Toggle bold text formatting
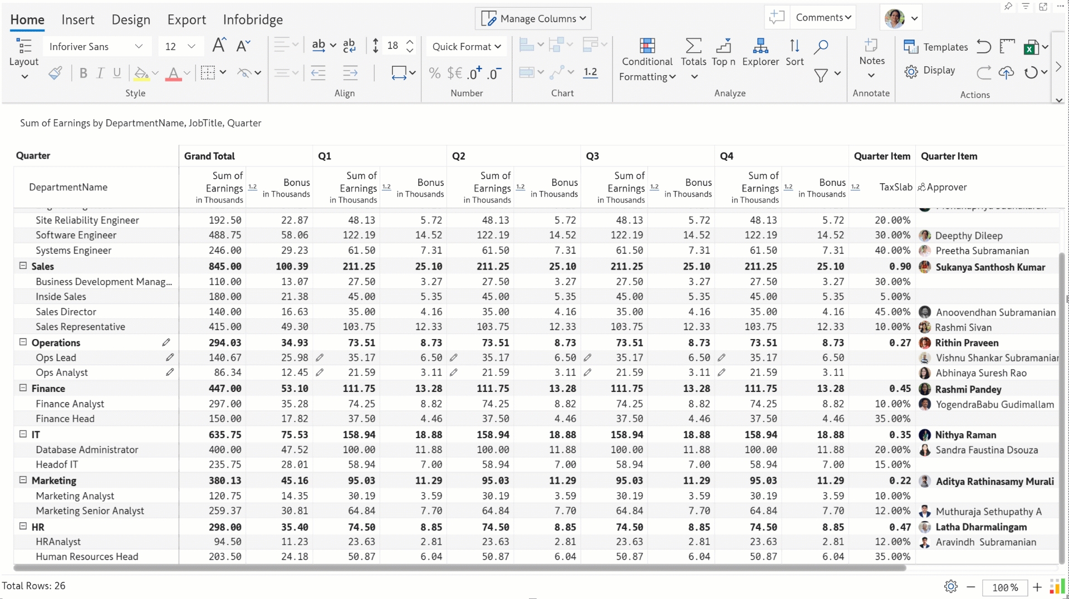The image size is (1069, 599). click(x=83, y=73)
